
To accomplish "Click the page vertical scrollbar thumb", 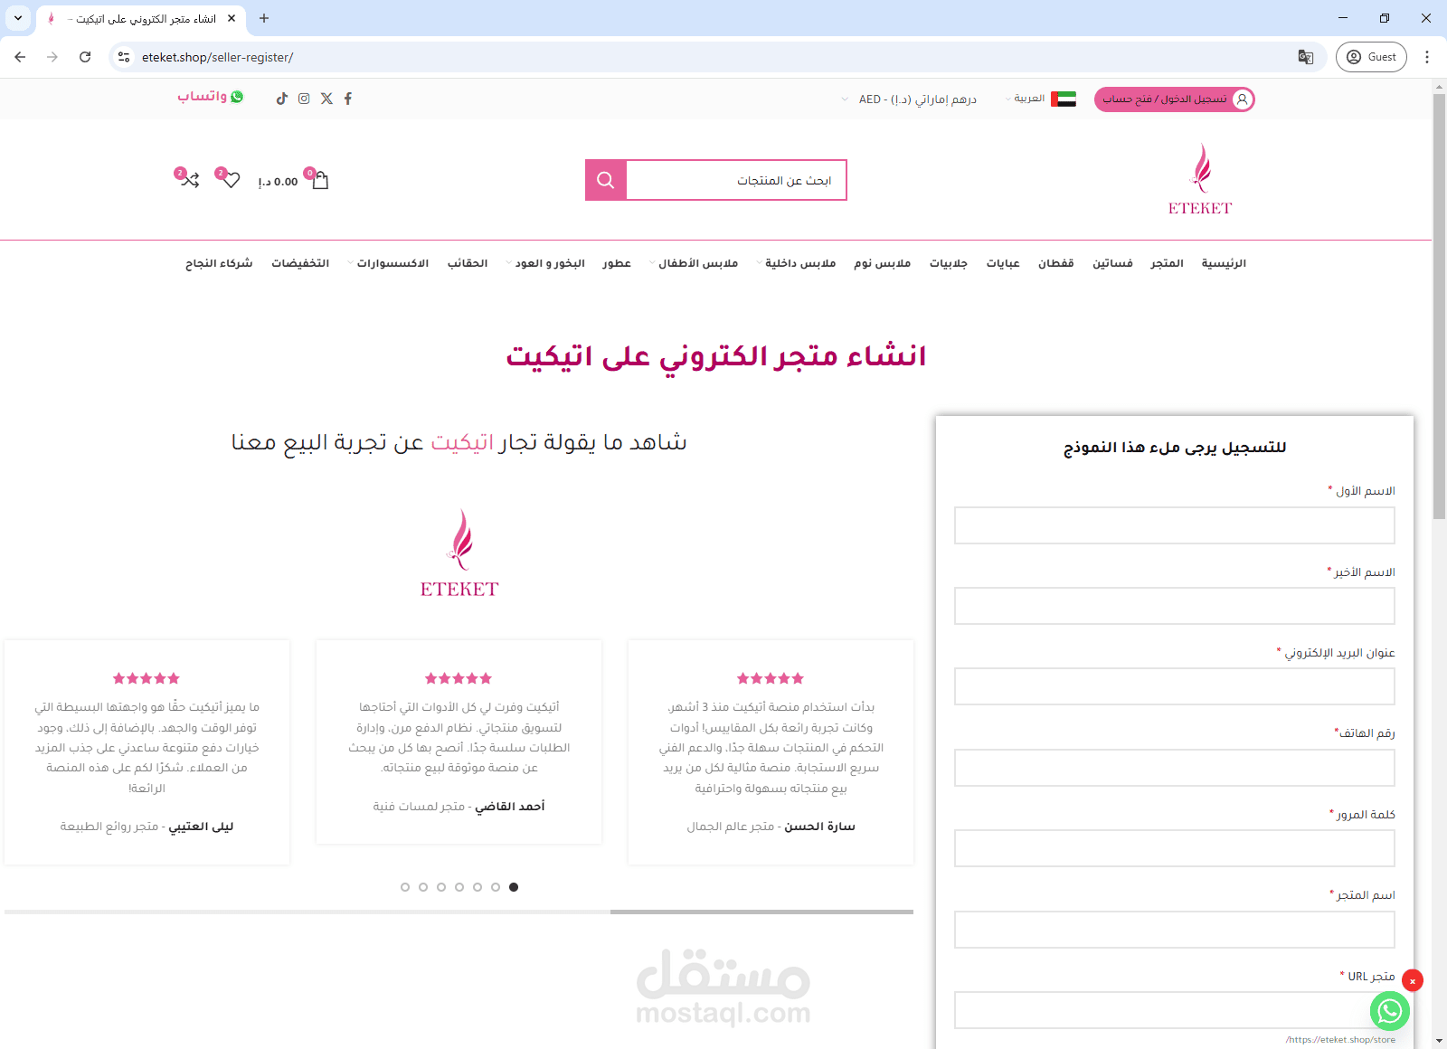I will 1439,306.
